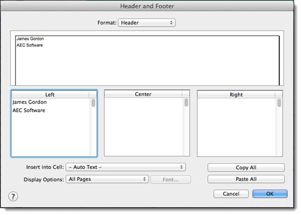Select the Left column header

pyautogui.click(x=50, y=94)
